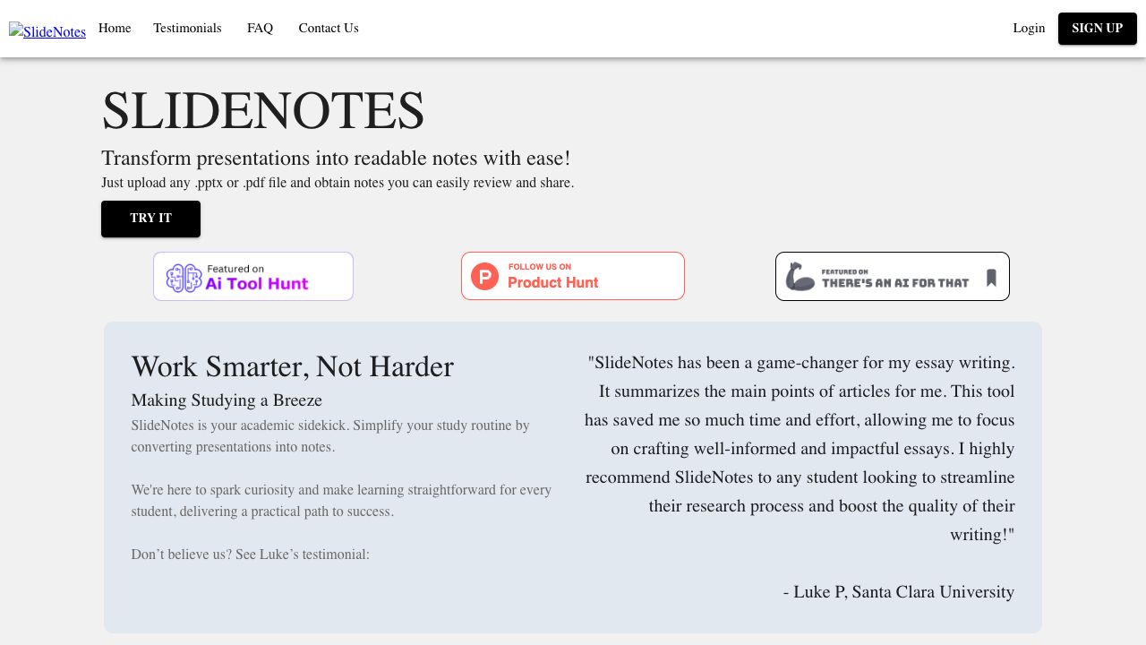The image size is (1146, 645).
Task: Click the 'Making Studying a Breeze' subheading
Action: (x=227, y=400)
